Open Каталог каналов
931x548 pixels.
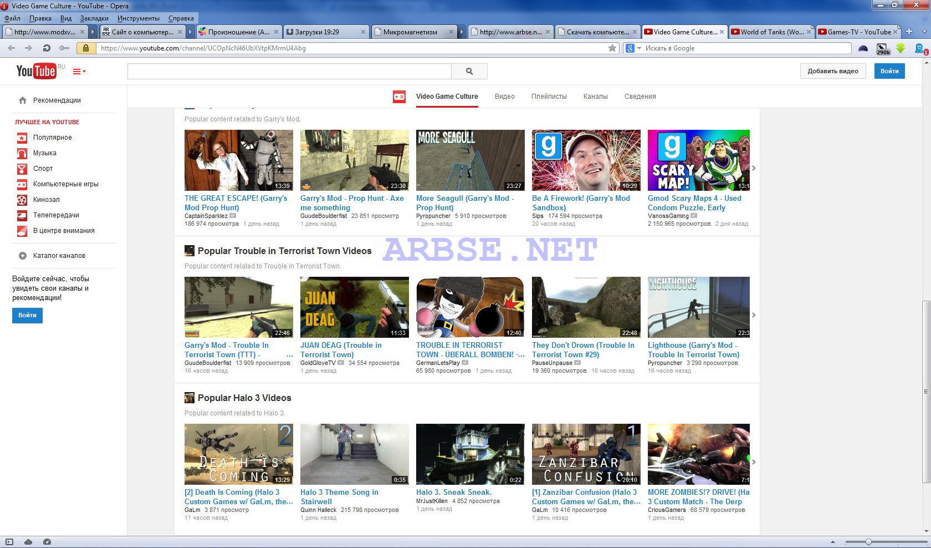click(x=59, y=256)
